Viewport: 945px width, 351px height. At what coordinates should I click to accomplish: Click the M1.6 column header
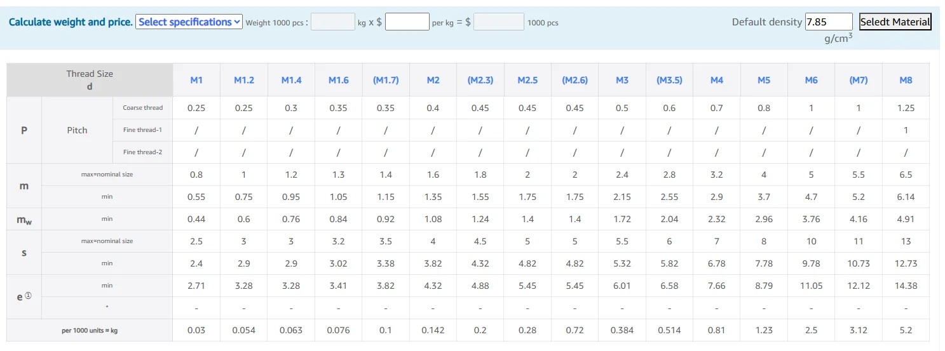(x=338, y=80)
